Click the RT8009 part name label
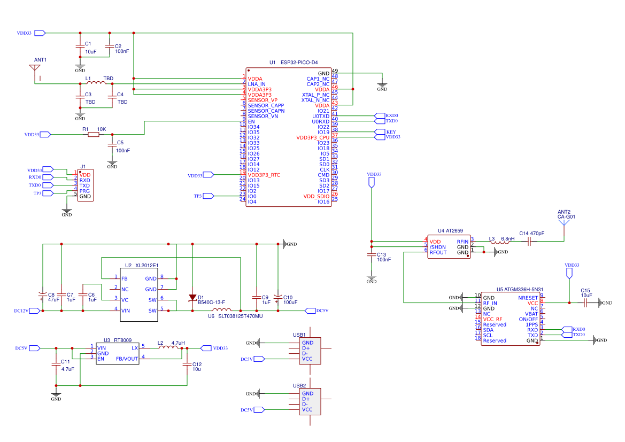Image resolution: width=625 pixels, height=442 pixels. tap(123, 340)
